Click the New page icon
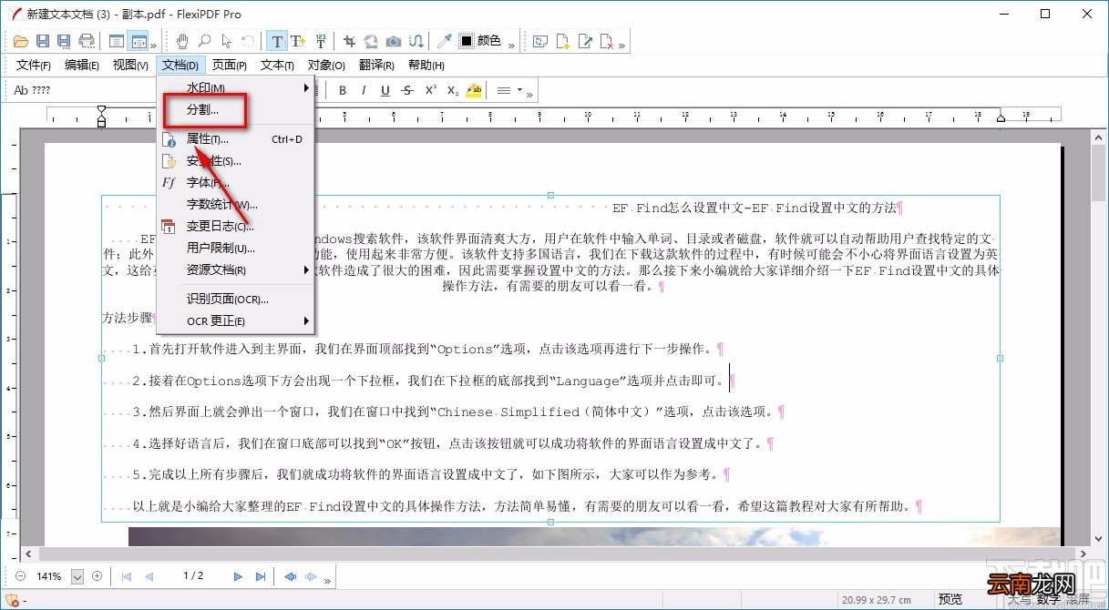The height and width of the screenshot is (610, 1109). (x=563, y=41)
